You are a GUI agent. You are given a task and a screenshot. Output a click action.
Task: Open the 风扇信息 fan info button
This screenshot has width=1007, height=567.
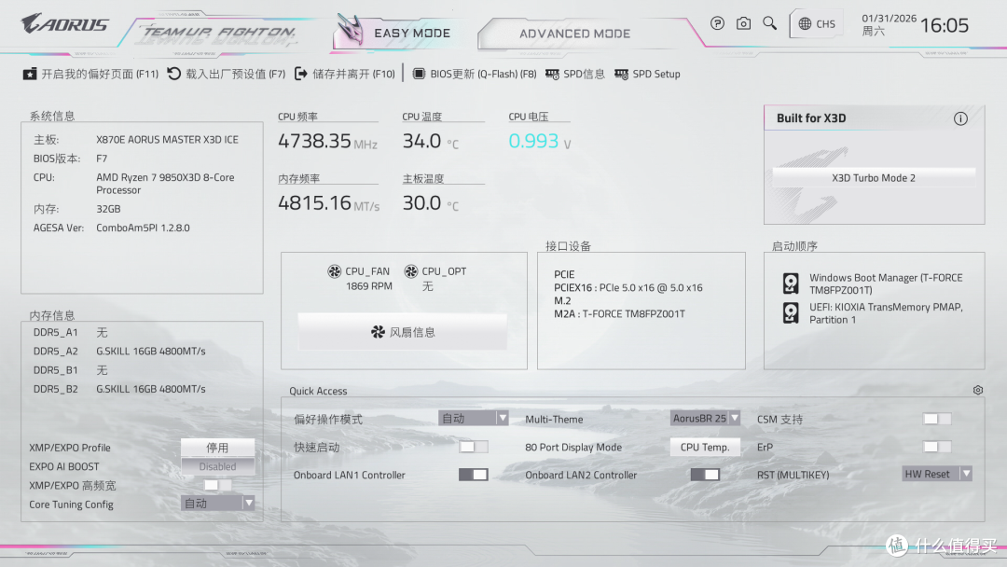point(403,332)
